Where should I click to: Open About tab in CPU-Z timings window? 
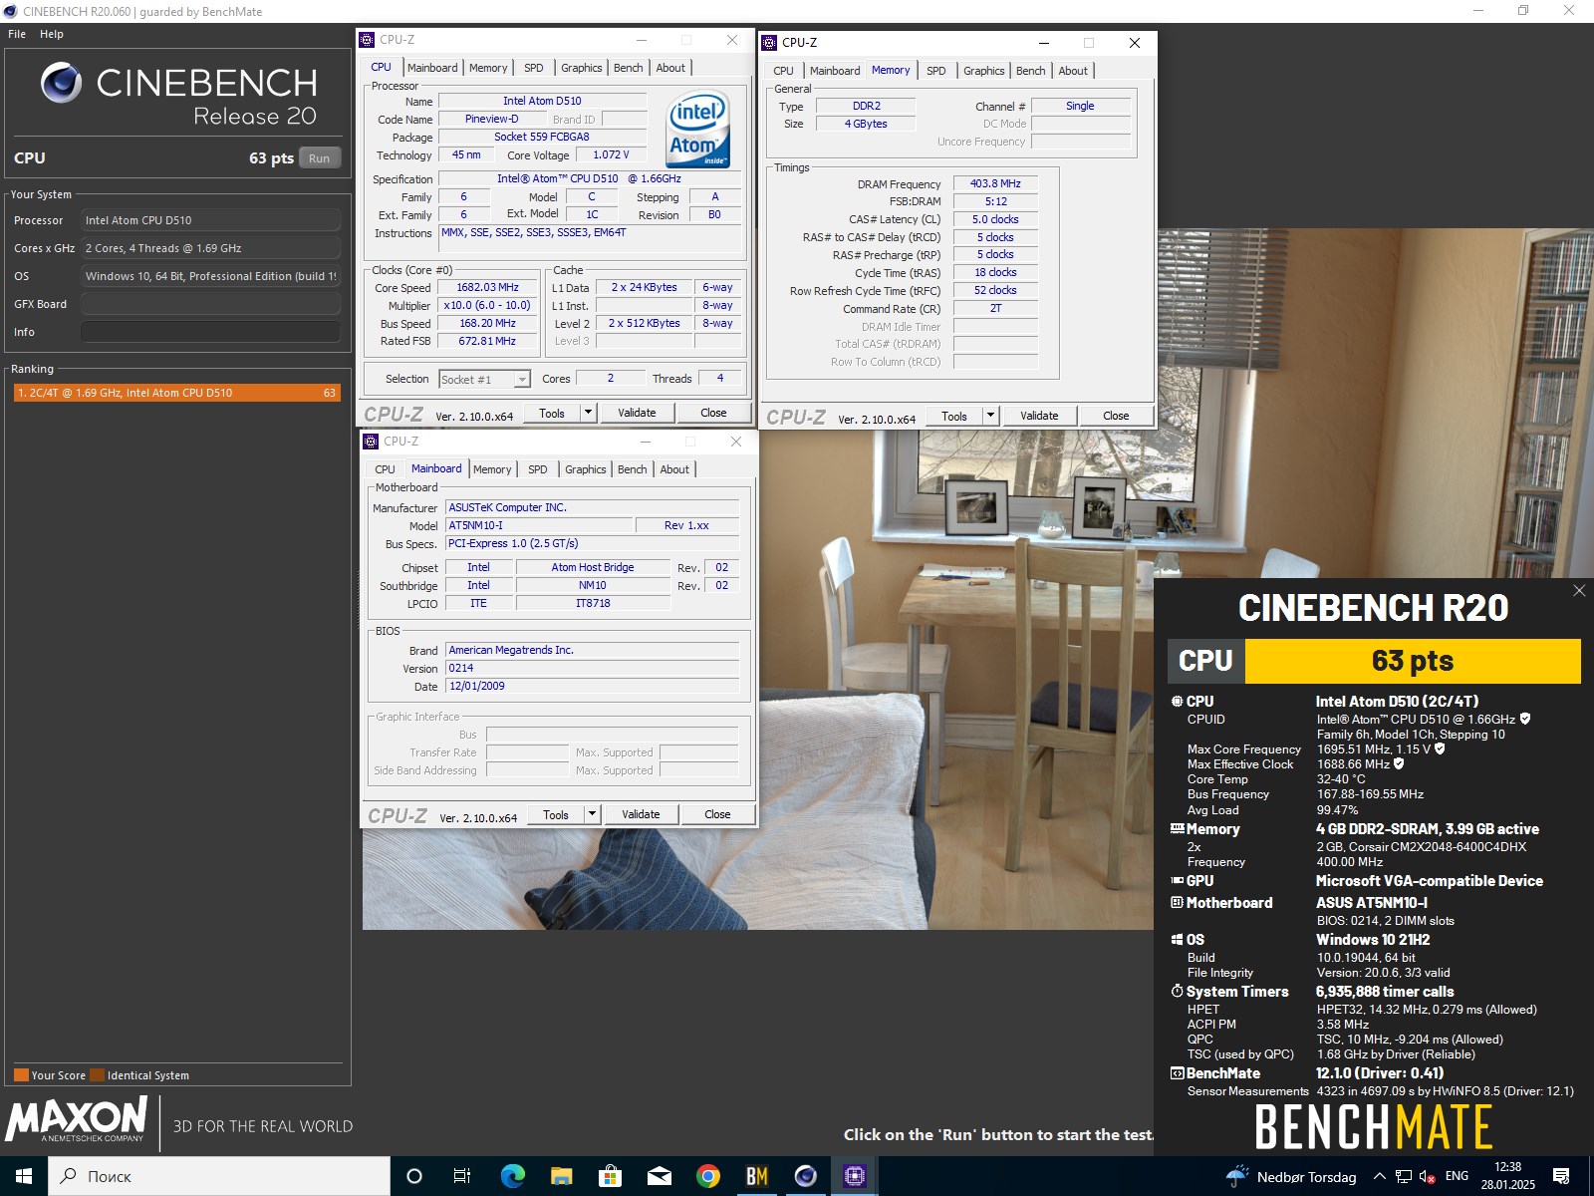tap(1073, 71)
